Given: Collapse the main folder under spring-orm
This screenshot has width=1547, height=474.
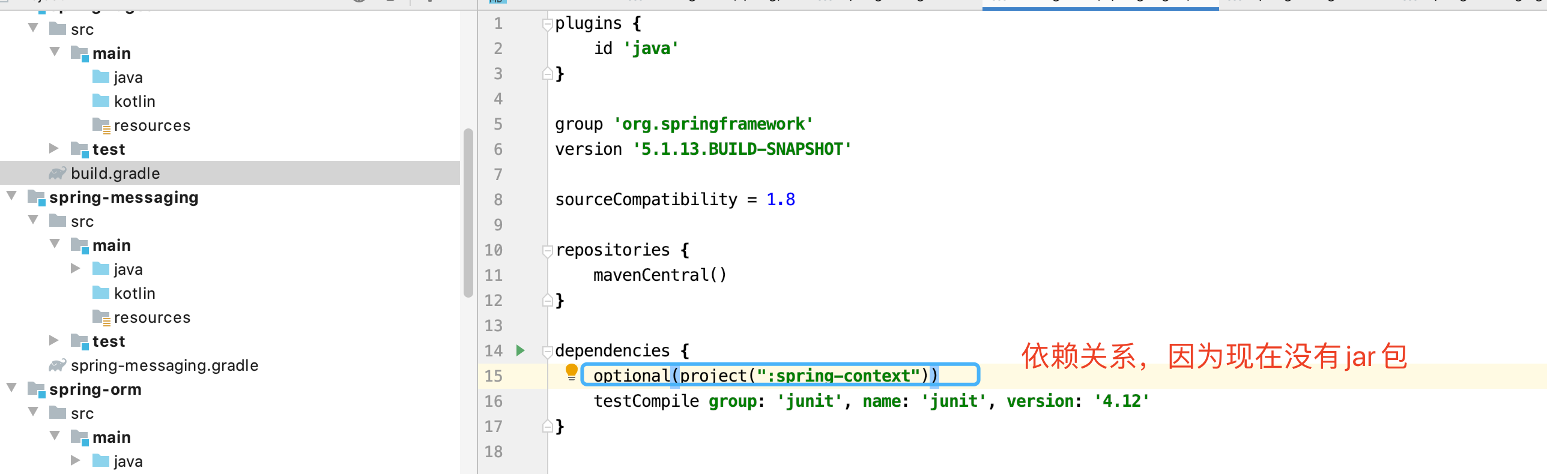Looking at the screenshot, I should point(55,436).
